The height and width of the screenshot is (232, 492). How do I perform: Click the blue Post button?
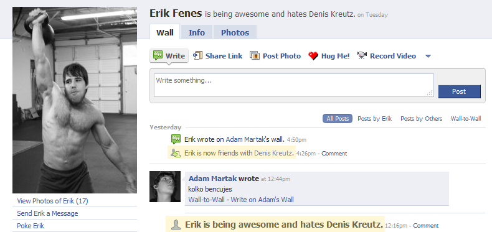click(460, 91)
